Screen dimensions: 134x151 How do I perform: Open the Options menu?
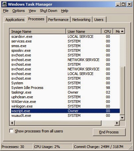19,11
